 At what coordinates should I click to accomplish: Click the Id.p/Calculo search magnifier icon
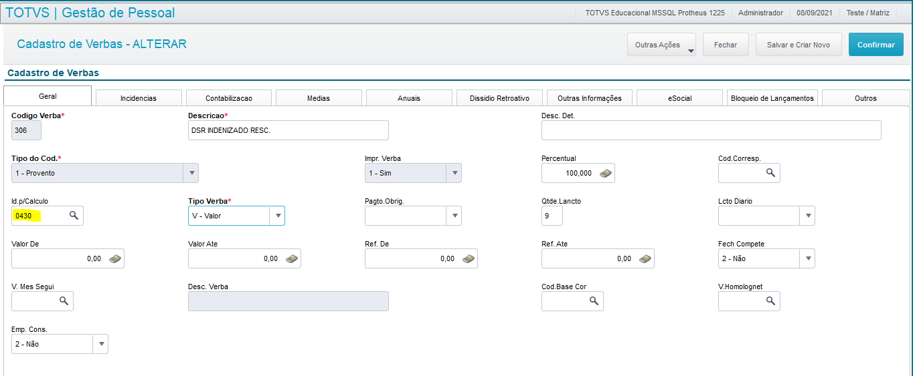point(74,216)
